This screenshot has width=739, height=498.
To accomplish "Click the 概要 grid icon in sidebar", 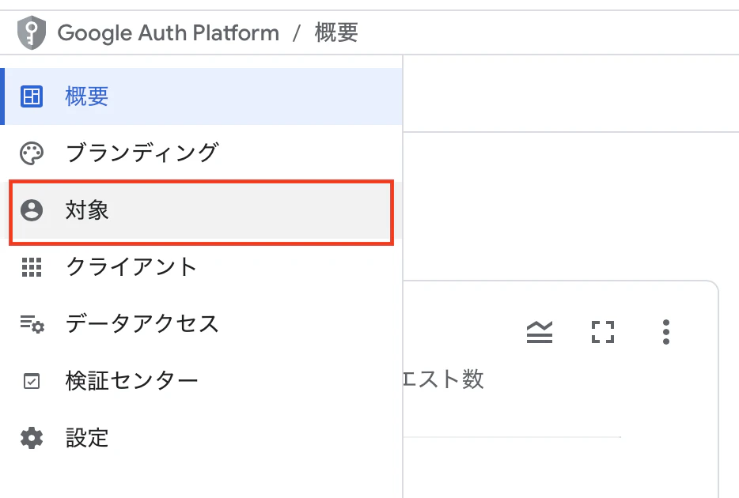I will 32,96.
